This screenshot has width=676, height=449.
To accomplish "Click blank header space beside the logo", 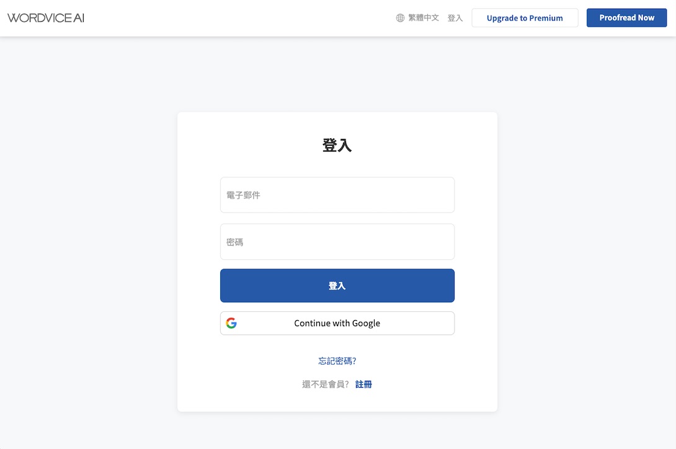I will tap(237, 18).
